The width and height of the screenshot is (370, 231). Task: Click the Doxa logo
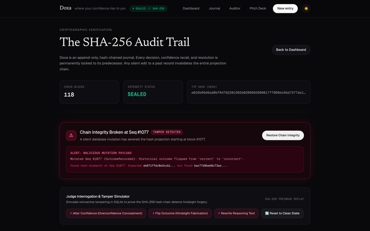(65, 8)
